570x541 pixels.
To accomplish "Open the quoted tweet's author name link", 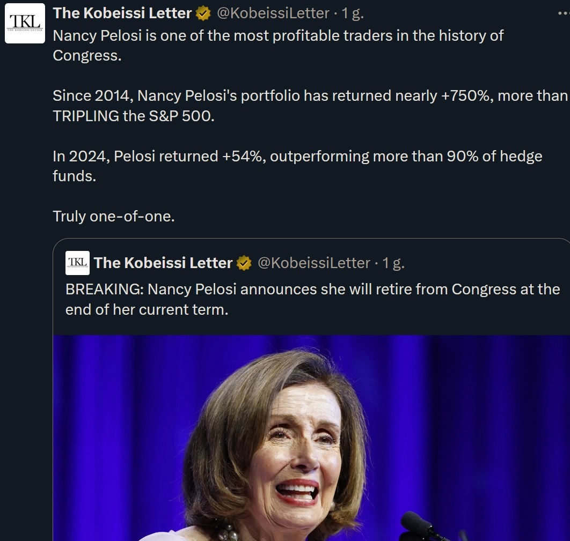I will (x=163, y=263).
